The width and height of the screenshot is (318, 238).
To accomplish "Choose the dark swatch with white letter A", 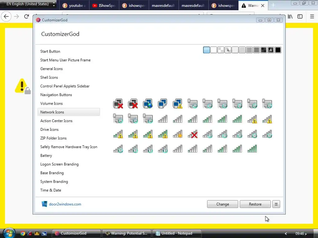I will pyautogui.click(x=271, y=50).
